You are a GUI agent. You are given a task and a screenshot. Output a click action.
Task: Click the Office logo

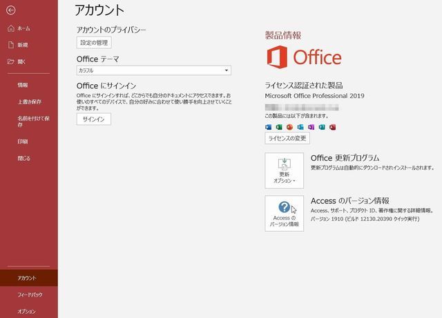tap(304, 57)
